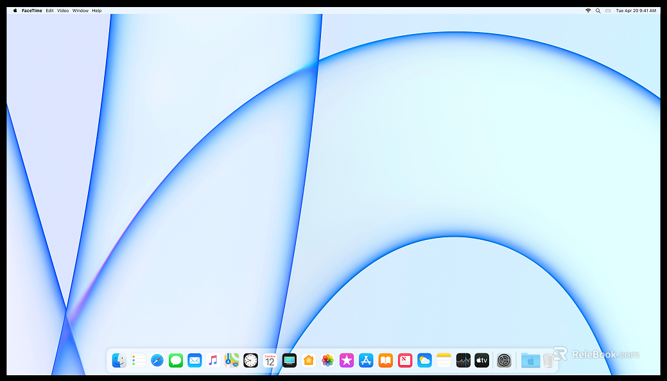This screenshot has height=381, width=667.
Task: Open the App Store icon
Action: pos(366,360)
